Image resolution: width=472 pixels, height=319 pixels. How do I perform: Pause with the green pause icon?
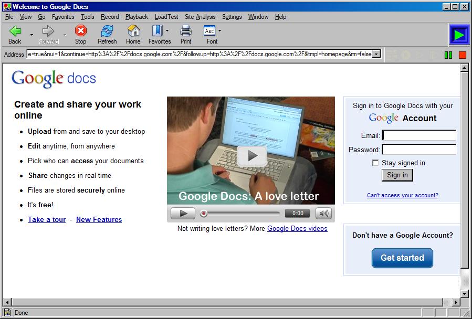click(x=448, y=55)
